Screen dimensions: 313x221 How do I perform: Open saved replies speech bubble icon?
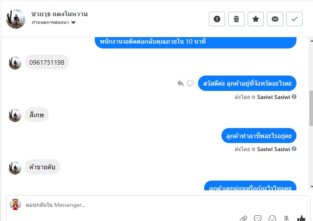[x=258, y=218]
